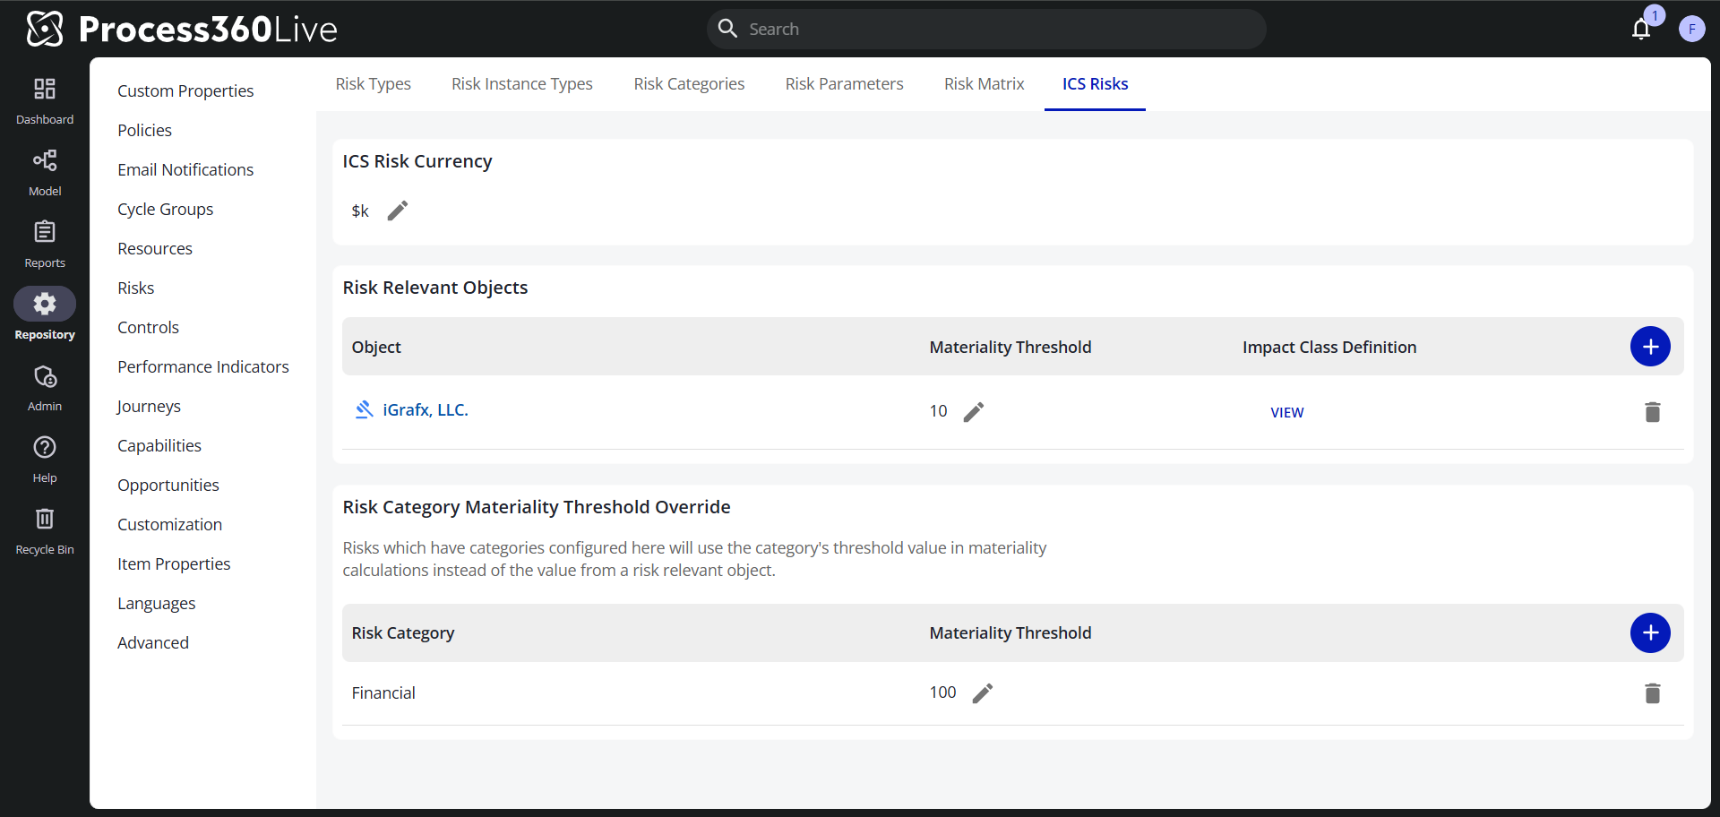Image resolution: width=1720 pixels, height=817 pixels.
Task: Add a new Risk Relevant Object
Action: [x=1651, y=347]
